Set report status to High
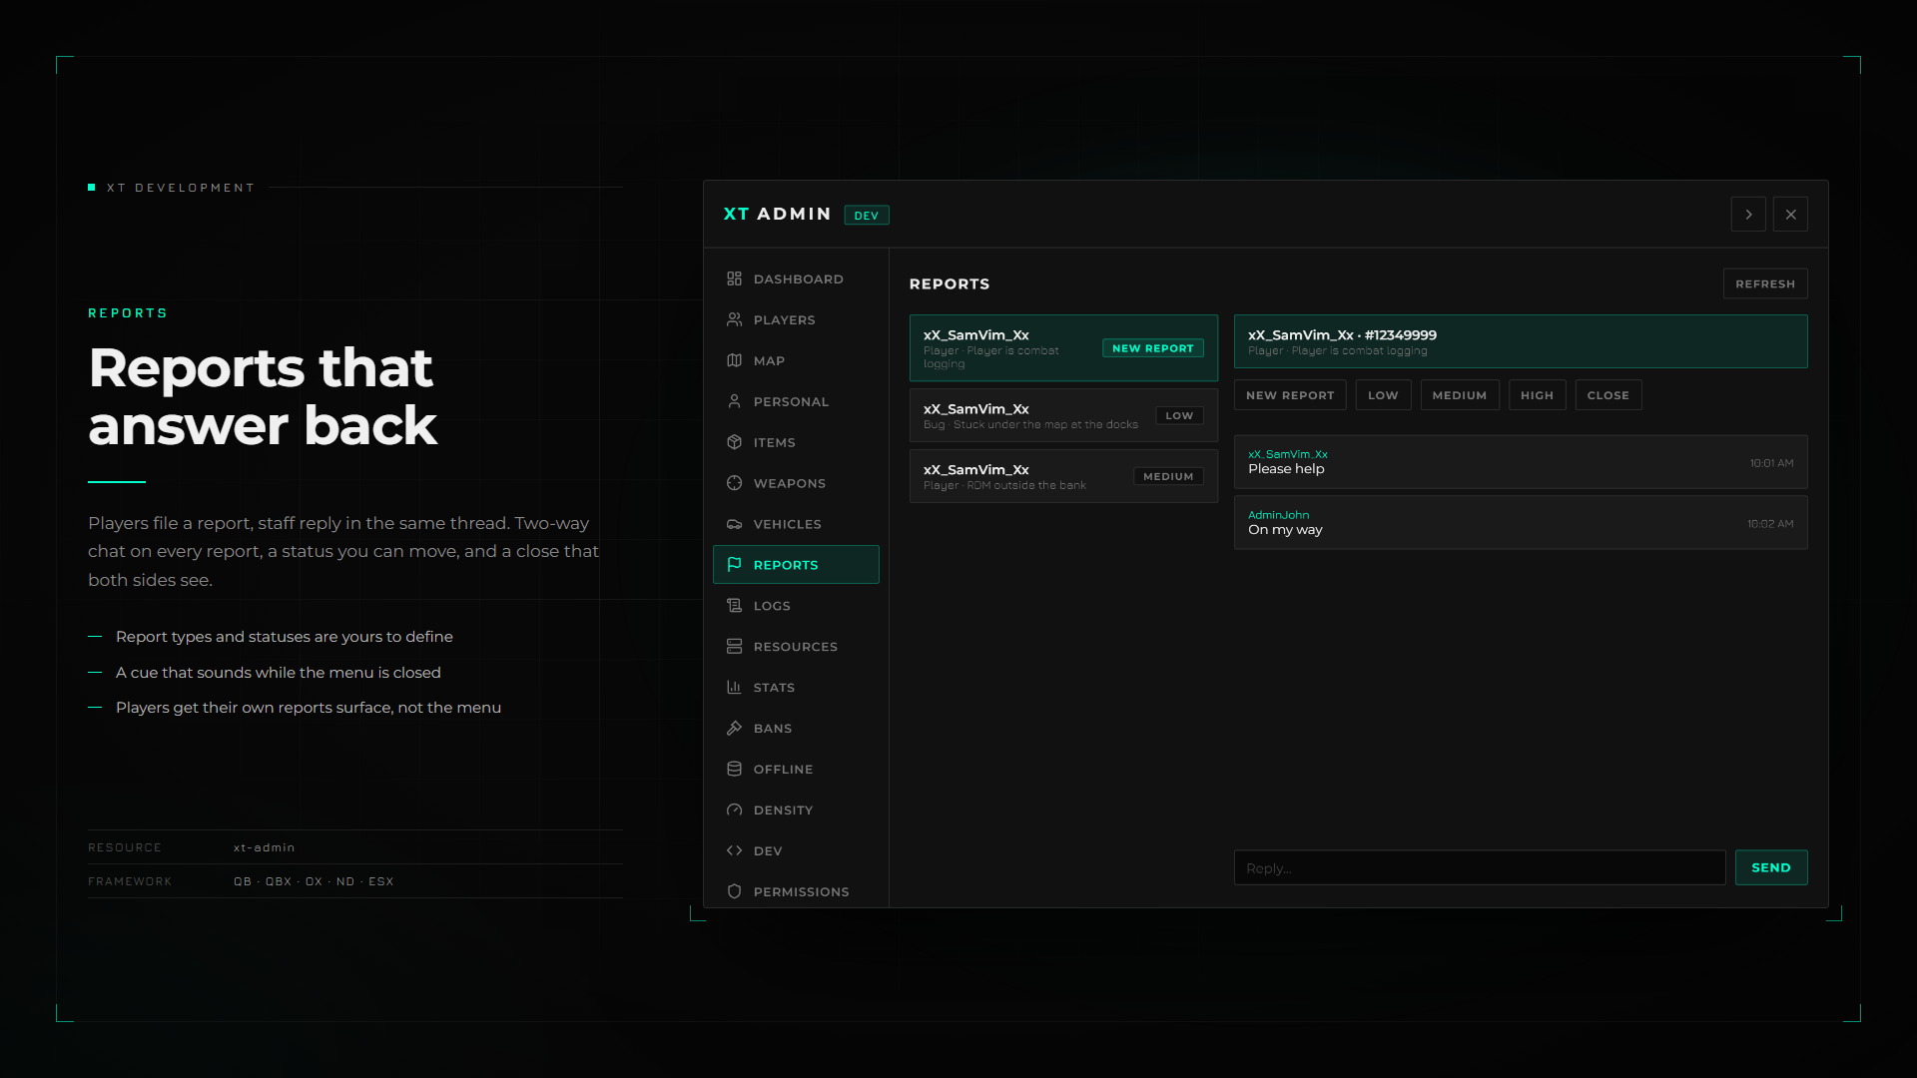Viewport: 1917px width, 1078px height. point(1537,395)
